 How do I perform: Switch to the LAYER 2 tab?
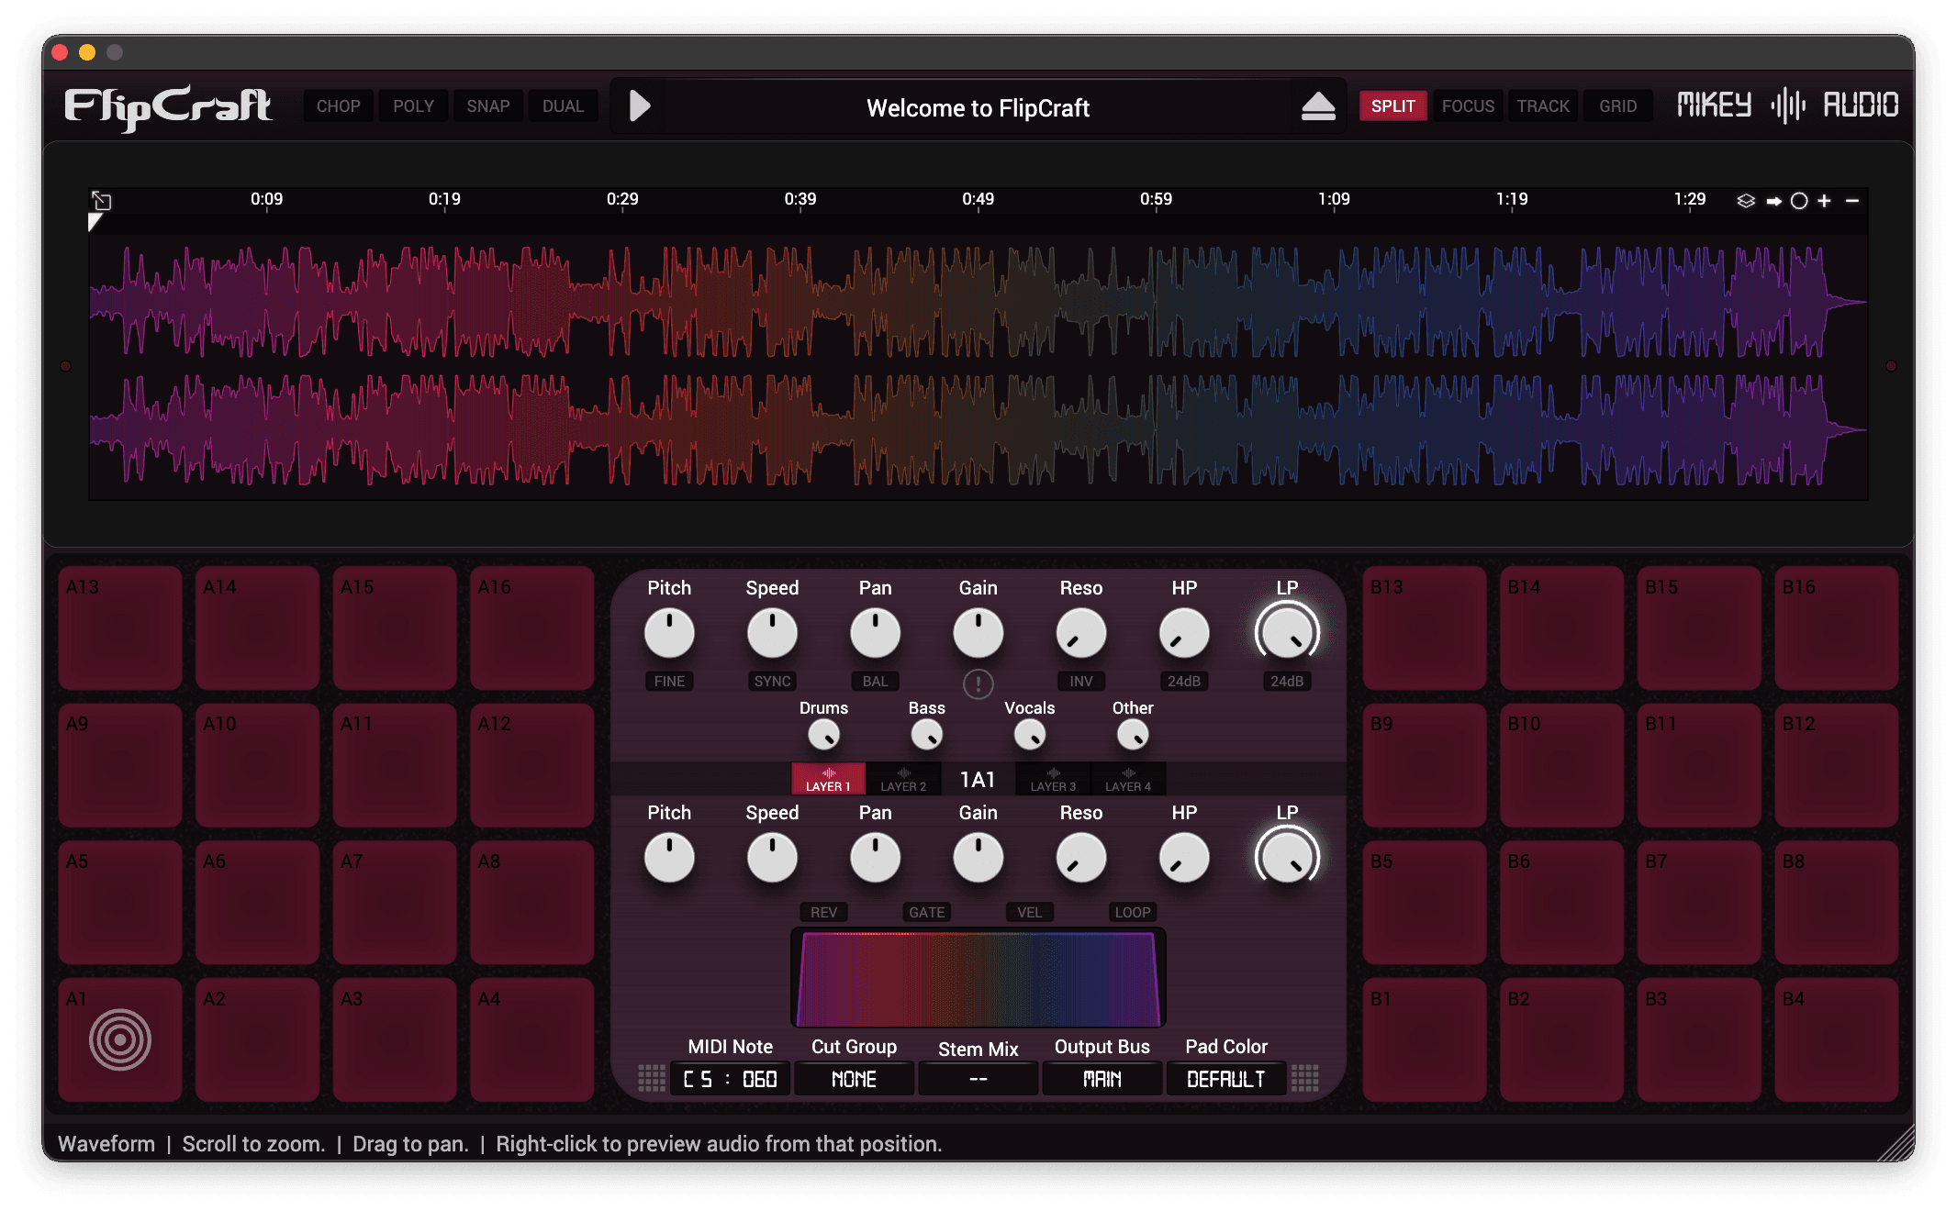pyautogui.click(x=903, y=779)
